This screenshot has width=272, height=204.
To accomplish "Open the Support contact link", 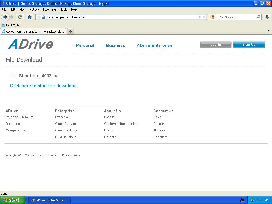I will tap(159, 124).
